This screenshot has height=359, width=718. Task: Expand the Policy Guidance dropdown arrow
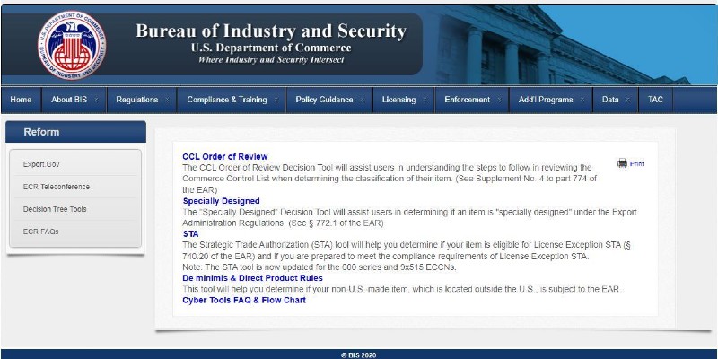363,100
